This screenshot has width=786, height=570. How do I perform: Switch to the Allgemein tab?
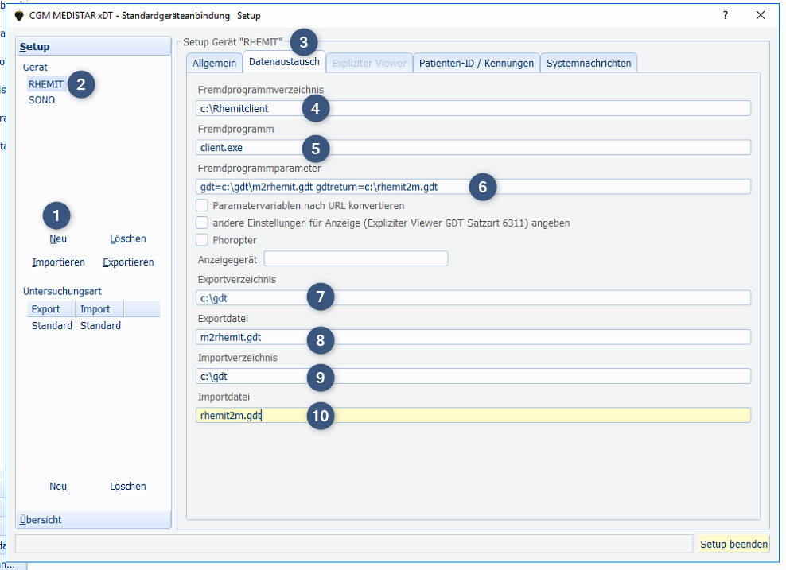(x=214, y=63)
